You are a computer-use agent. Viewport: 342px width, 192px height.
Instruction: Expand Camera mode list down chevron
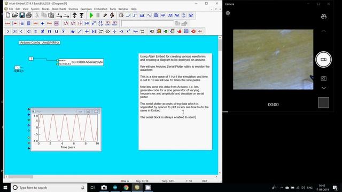pos(323,88)
